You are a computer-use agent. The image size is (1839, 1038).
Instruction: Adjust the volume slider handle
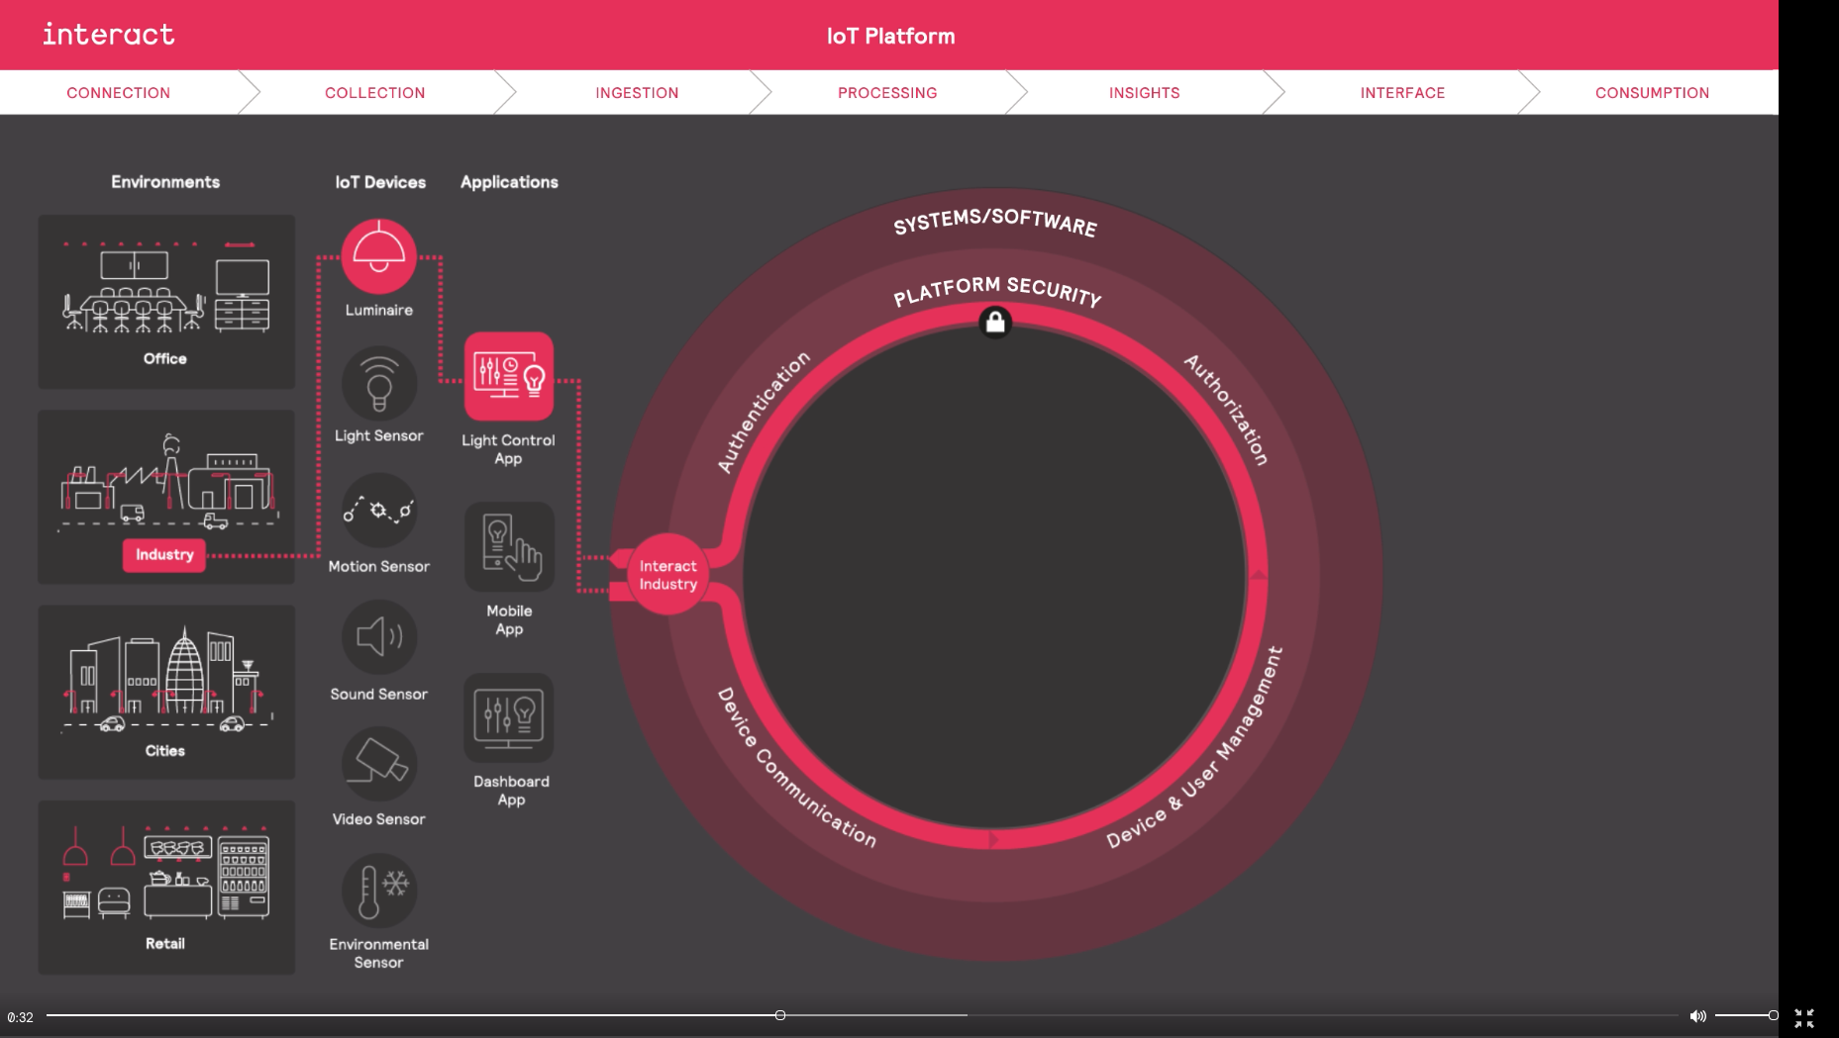pos(1773,1015)
